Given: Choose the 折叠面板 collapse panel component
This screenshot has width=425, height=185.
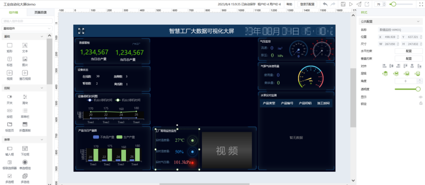Looking at the screenshot, I should (x=25, y=127).
